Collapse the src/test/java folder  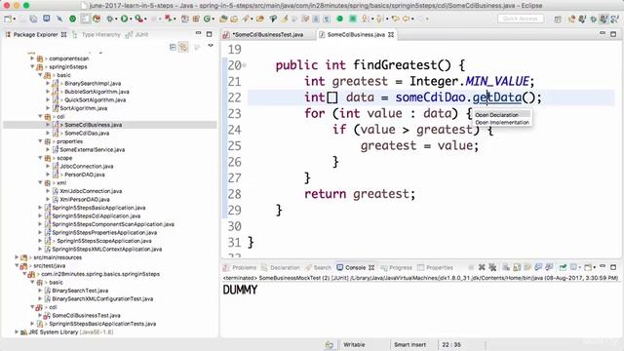17,266
